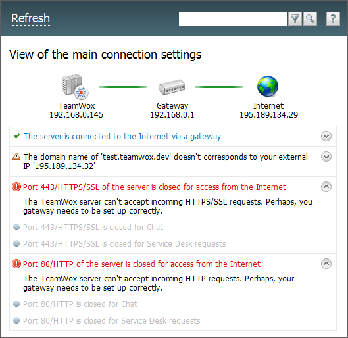Open help with the question mark icon
Viewport: 348px width, 338px height.
333,19
